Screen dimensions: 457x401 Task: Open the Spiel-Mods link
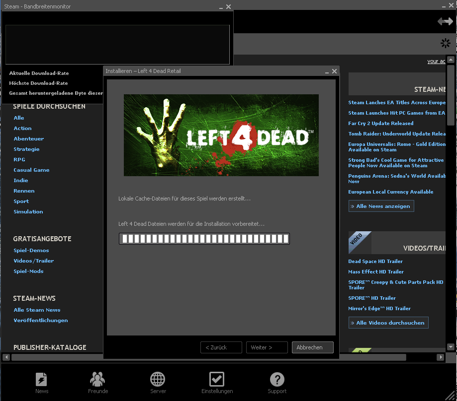(28, 271)
